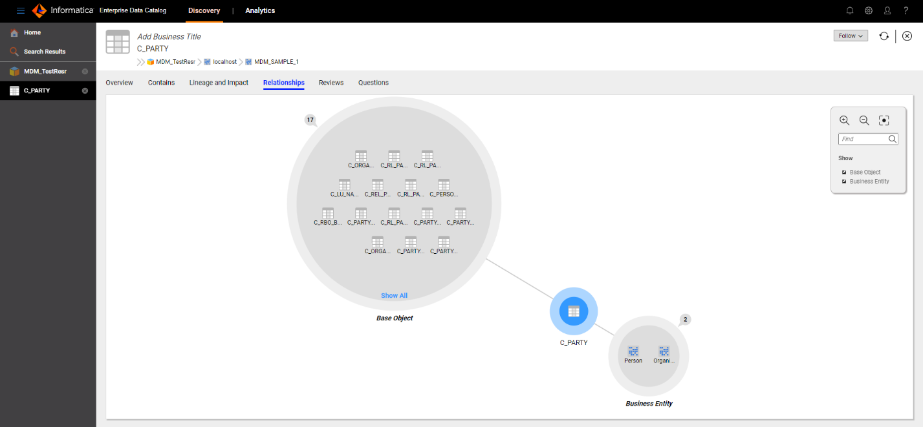This screenshot has height=427, width=923.
Task: Switch to the Discovery top menu
Action: click(204, 10)
